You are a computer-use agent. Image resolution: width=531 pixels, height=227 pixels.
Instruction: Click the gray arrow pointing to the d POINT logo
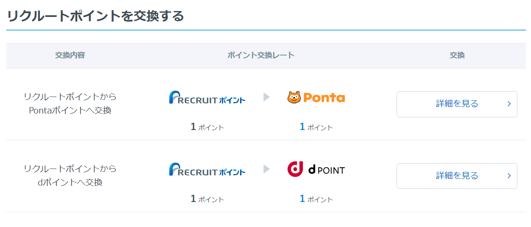[x=266, y=169]
